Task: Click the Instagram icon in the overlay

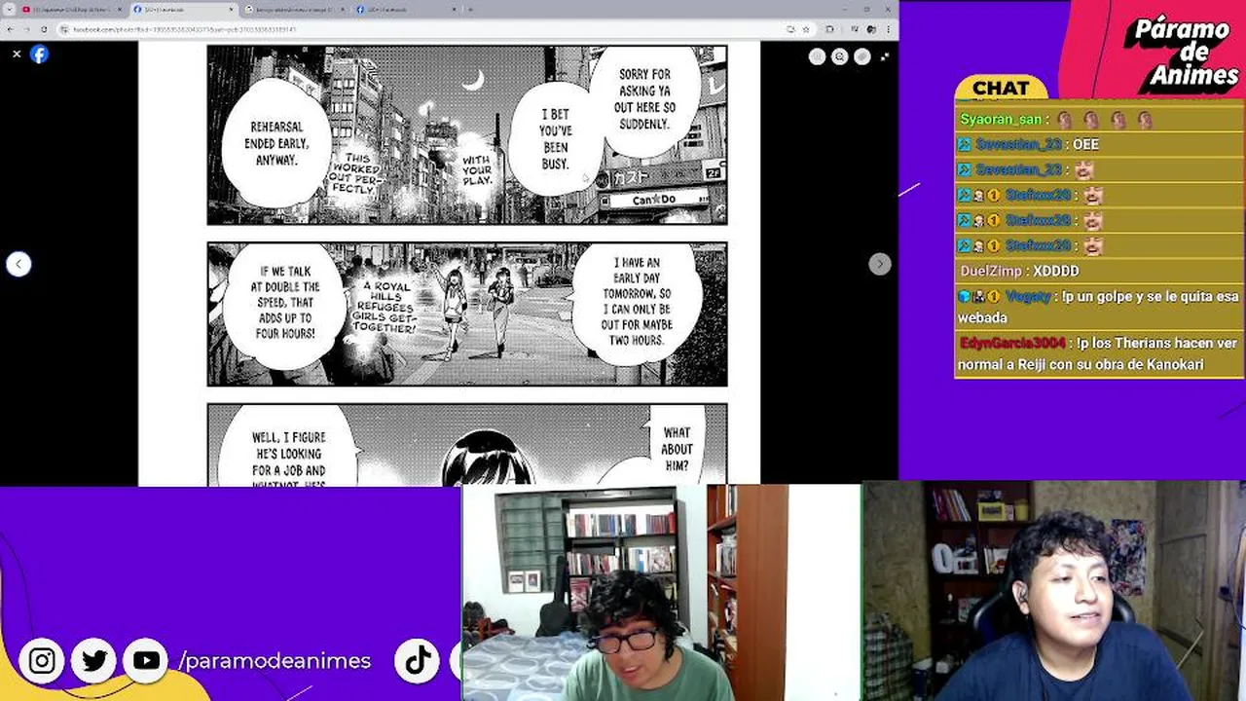Action: coord(42,661)
